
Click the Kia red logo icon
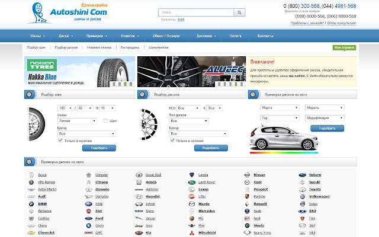[x=139, y=233]
